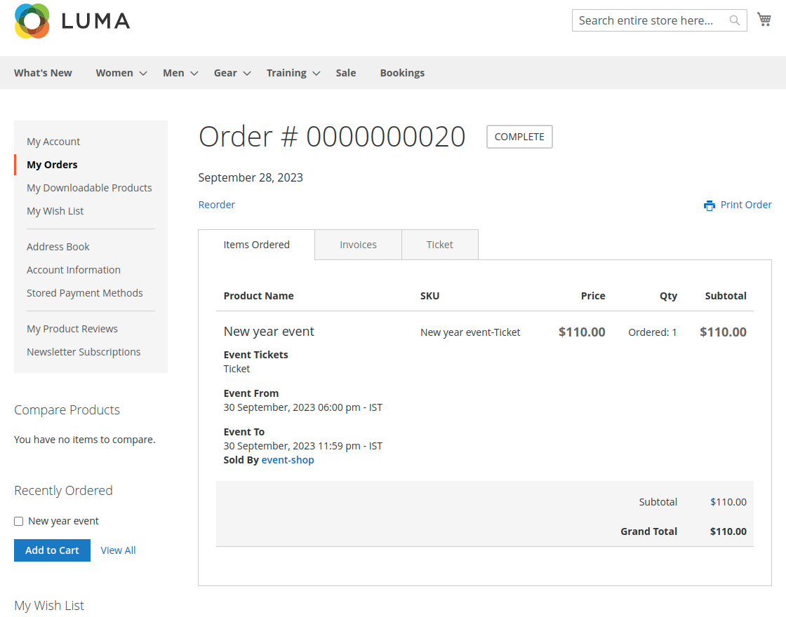Click the Print Order printer icon
The height and width of the screenshot is (617, 786).
coord(710,205)
